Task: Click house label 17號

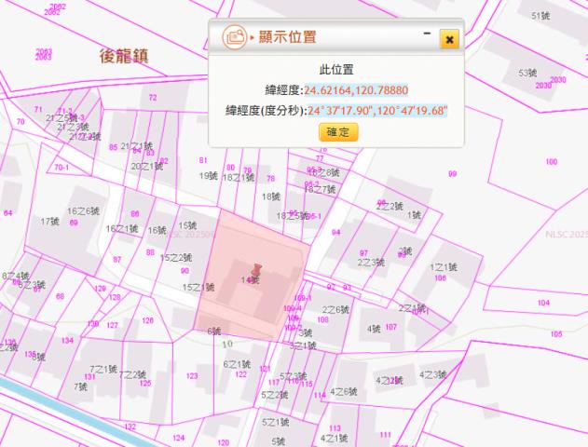Action: pyautogui.click(x=50, y=222)
